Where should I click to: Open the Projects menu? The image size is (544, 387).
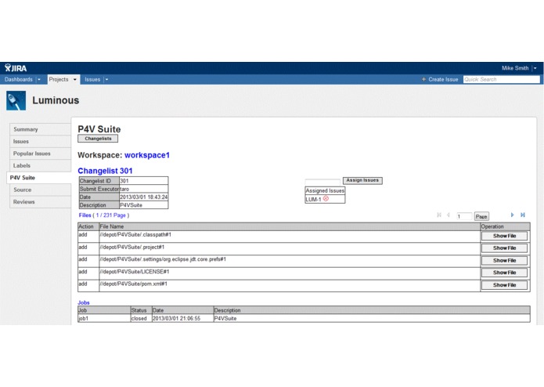(x=59, y=79)
